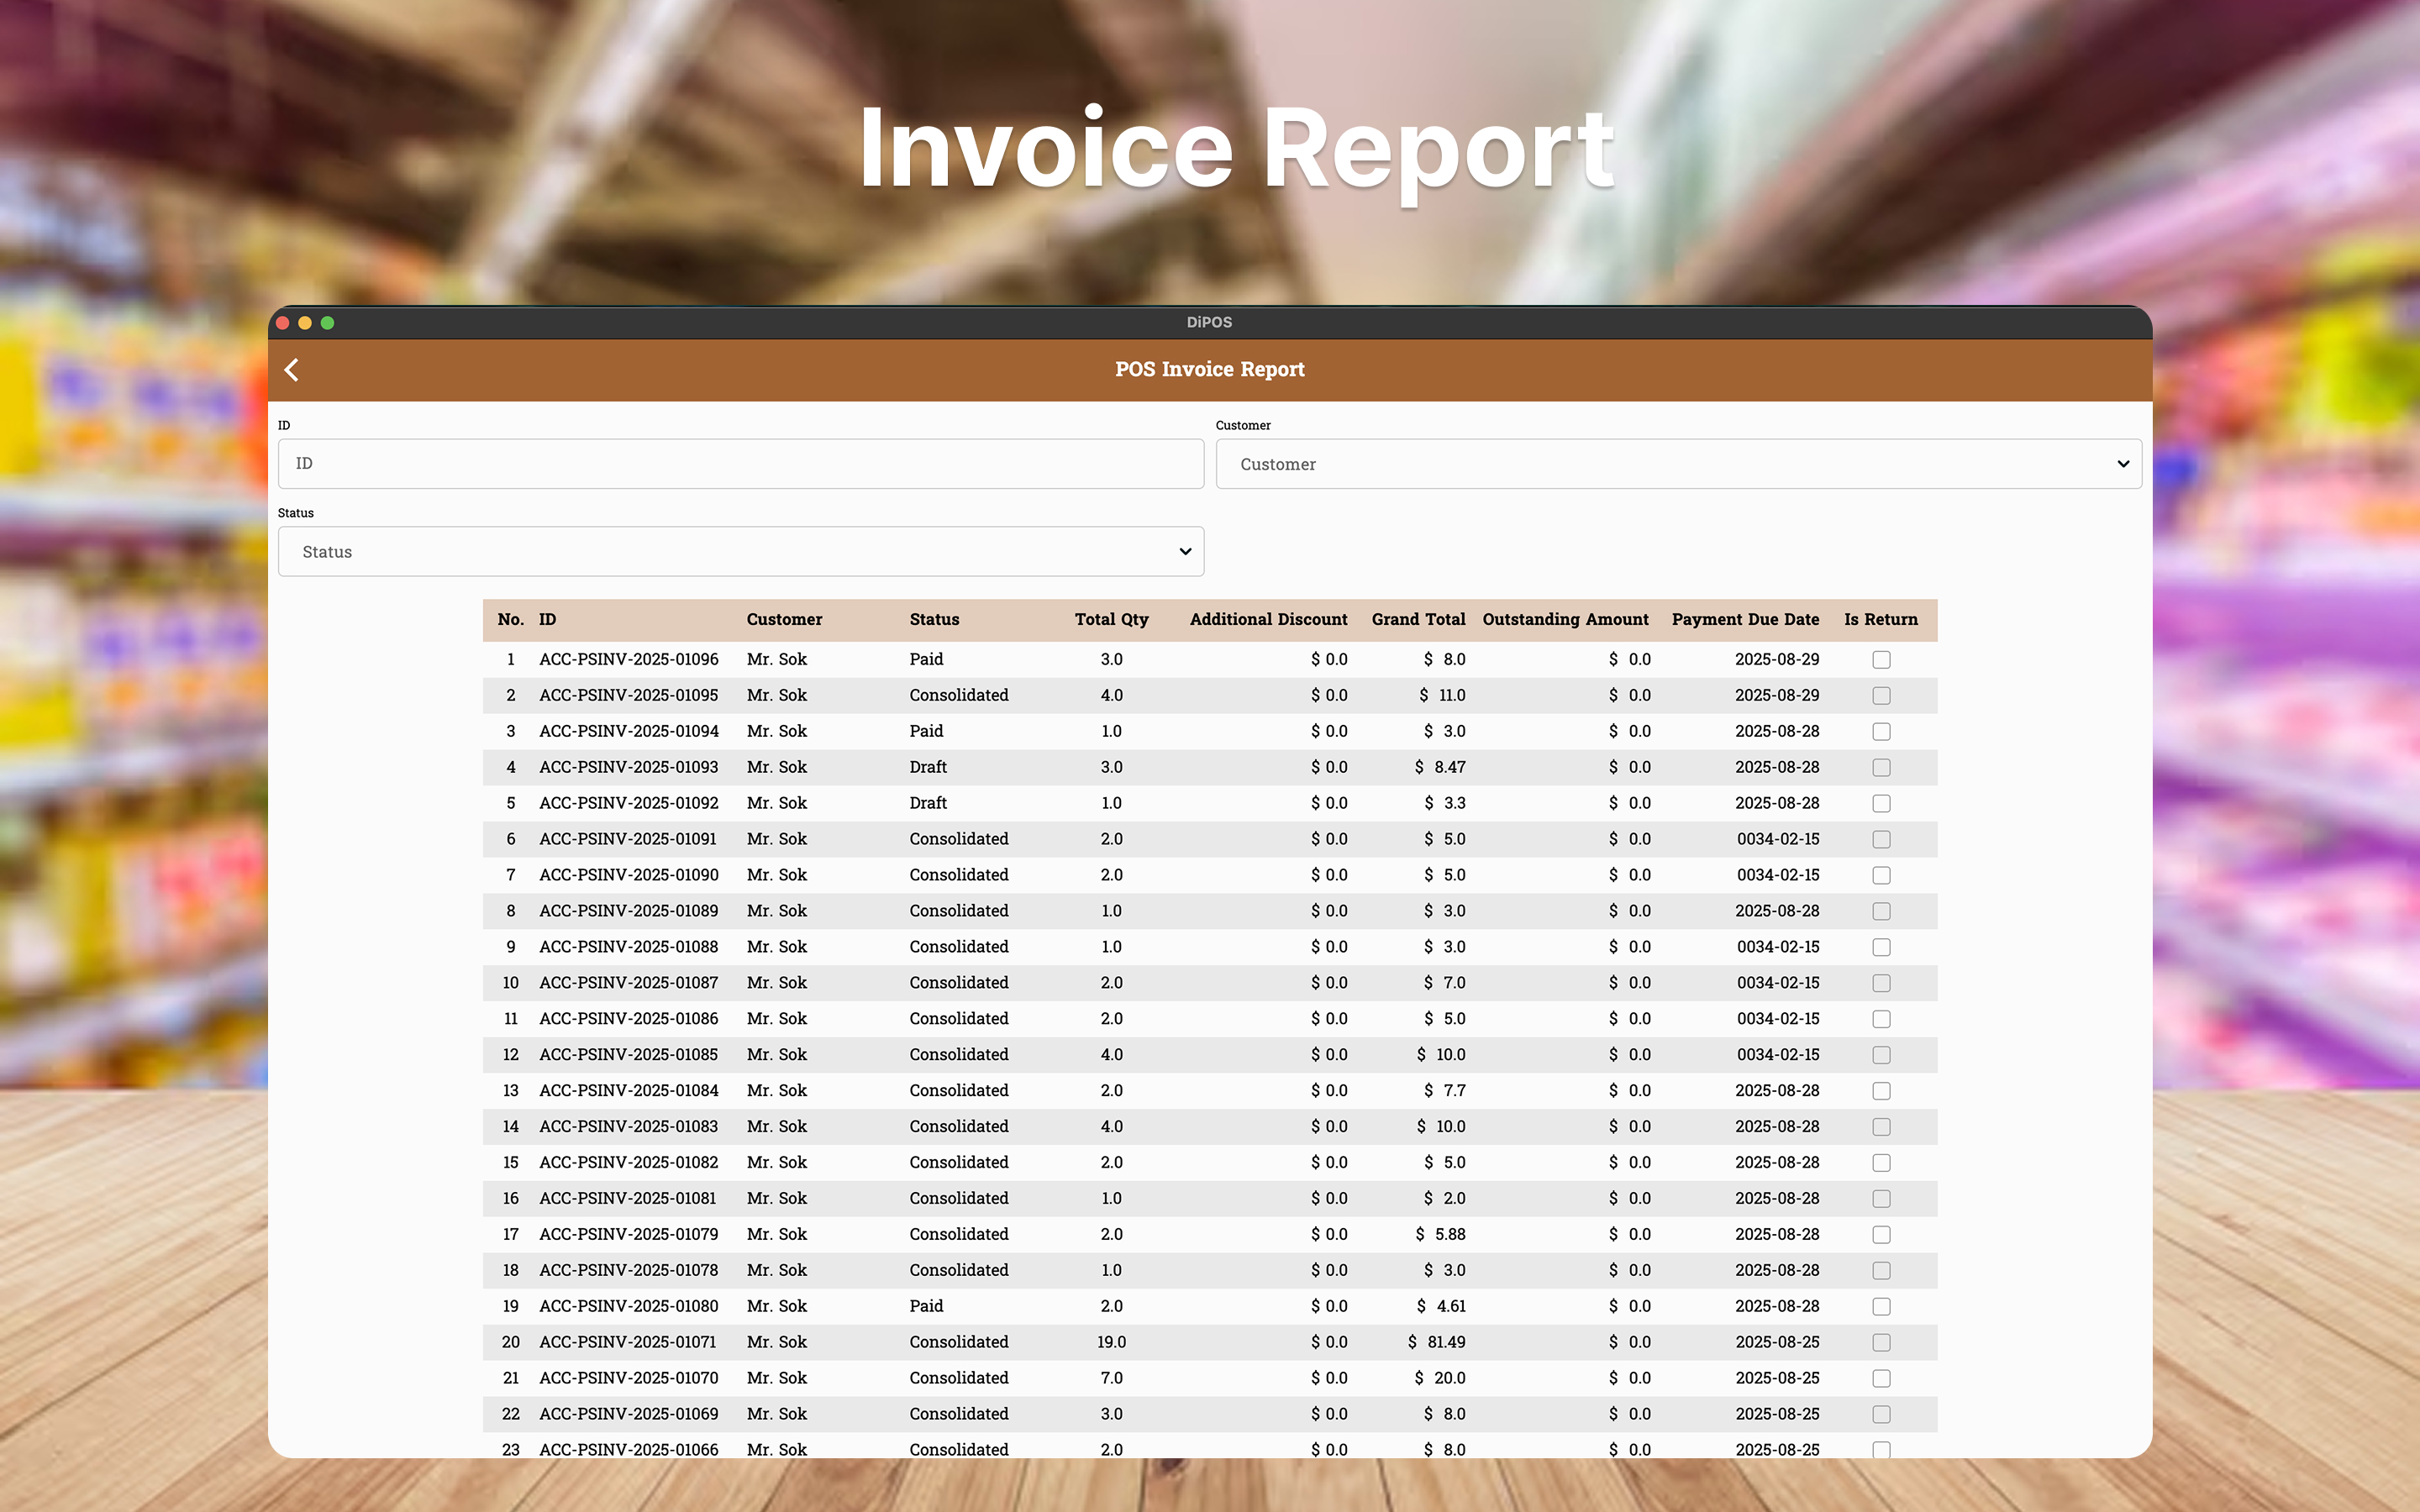
Task: Tick Is Return checkbox for ACC-PSINV-2025-01071
Action: click(1881, 1343)
